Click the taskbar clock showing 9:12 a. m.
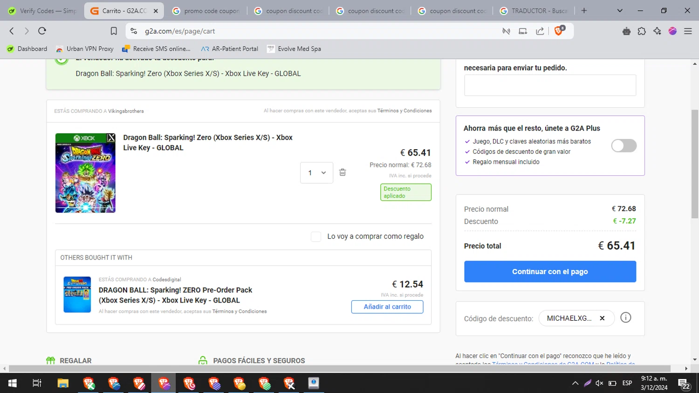Image resolution: width=699 pixels, height=393 pixels. (x=654, y=383)
